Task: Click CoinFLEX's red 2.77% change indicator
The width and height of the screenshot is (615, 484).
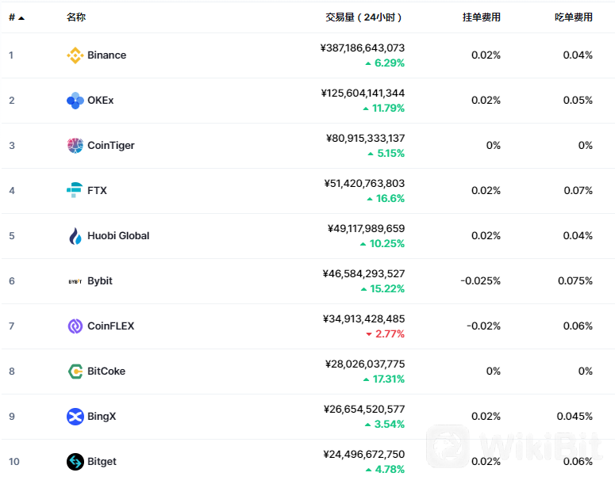Action: coord(385,334)
